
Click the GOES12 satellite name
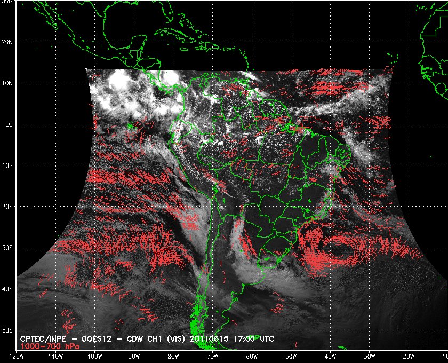97,339
